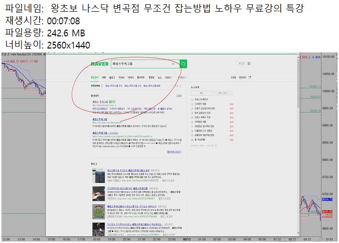Click the 9700.00 price label on the chart axis
Image resolution: width=339 pixels, height=243 pixels.
pos(327,194)
